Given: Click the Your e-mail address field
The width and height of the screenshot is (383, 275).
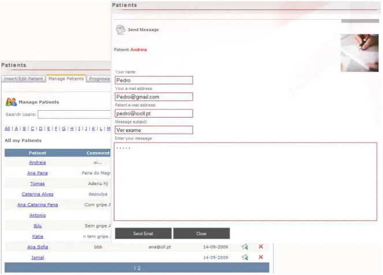Looking at the screenshot, I should click(154, 97).
